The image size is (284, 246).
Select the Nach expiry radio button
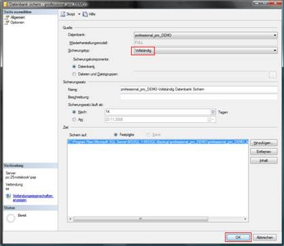(x=74, y=112)
